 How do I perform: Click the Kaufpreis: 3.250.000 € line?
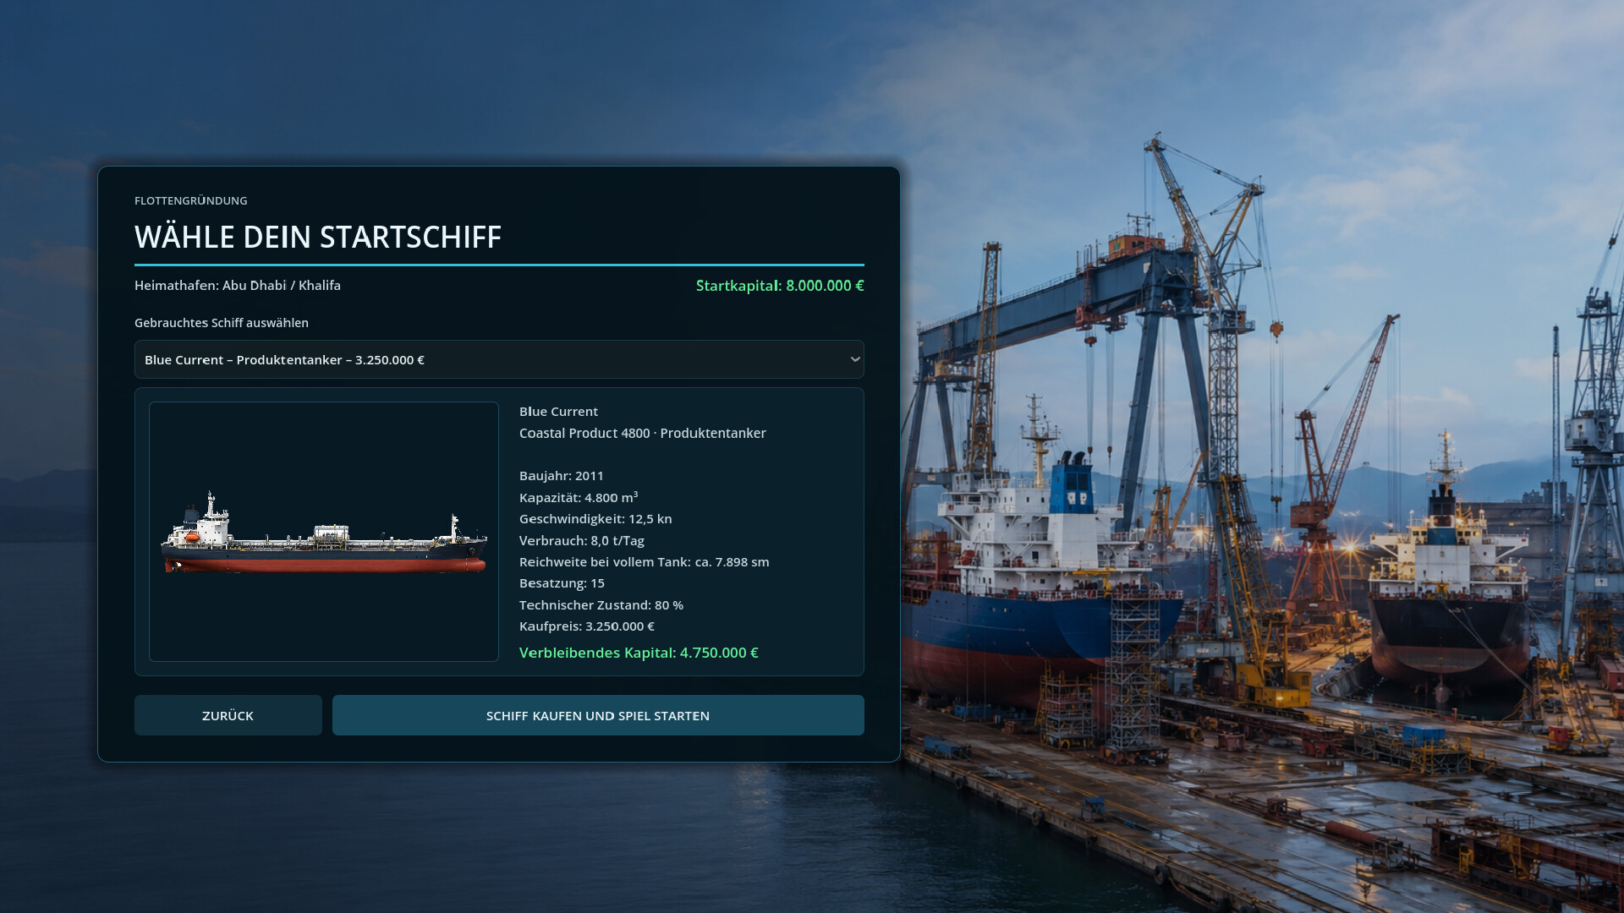[x=587, y=626]
